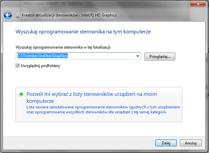
Task: Click empty space inside the location combo box
Action: point(101,56)
